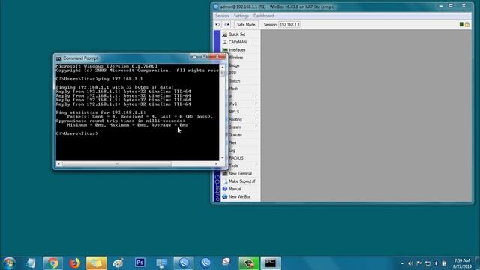The image size is (480, 270).
Task: Click the volume icon in system tray
Action: (410, 263)
